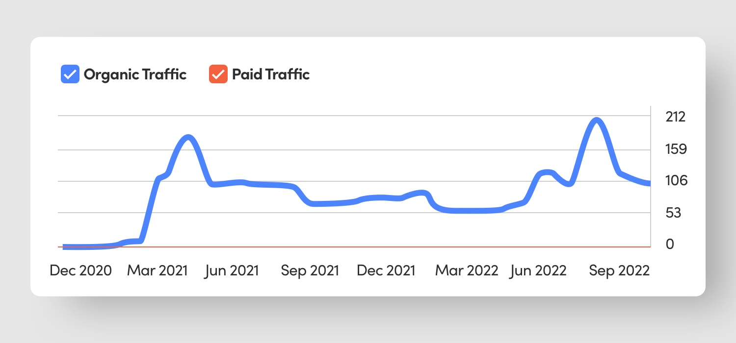Image resolution: width=736 pixels, height=343 pixels.
Task: Select the Dec 2020 axis label
Action: click(80, 270)
